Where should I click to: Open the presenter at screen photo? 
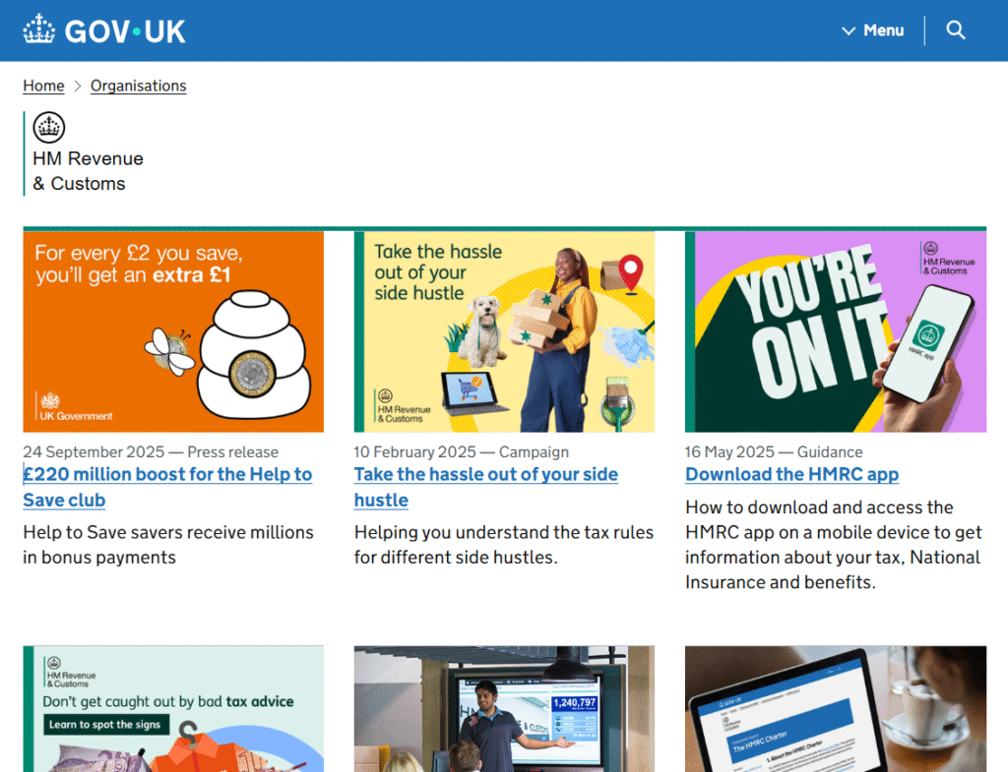[x=504, y=708]
